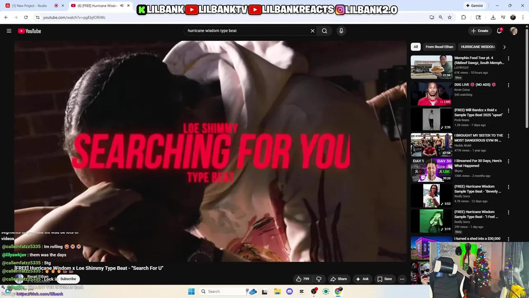
Task: Open options for I Feel type beat video
Action: [508, 213]
